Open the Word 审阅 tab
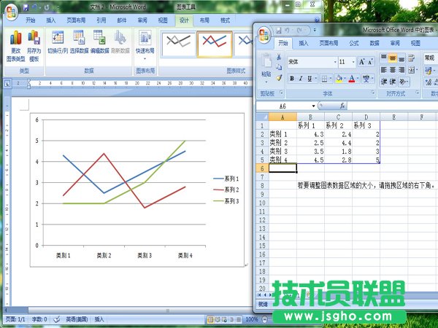This screenshot has width=438, height=328. click(x=142, y=20)
